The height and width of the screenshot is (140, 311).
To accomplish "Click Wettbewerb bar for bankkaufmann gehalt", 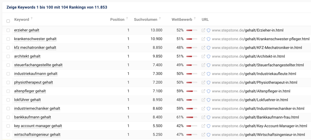I will tap(192, 117).
